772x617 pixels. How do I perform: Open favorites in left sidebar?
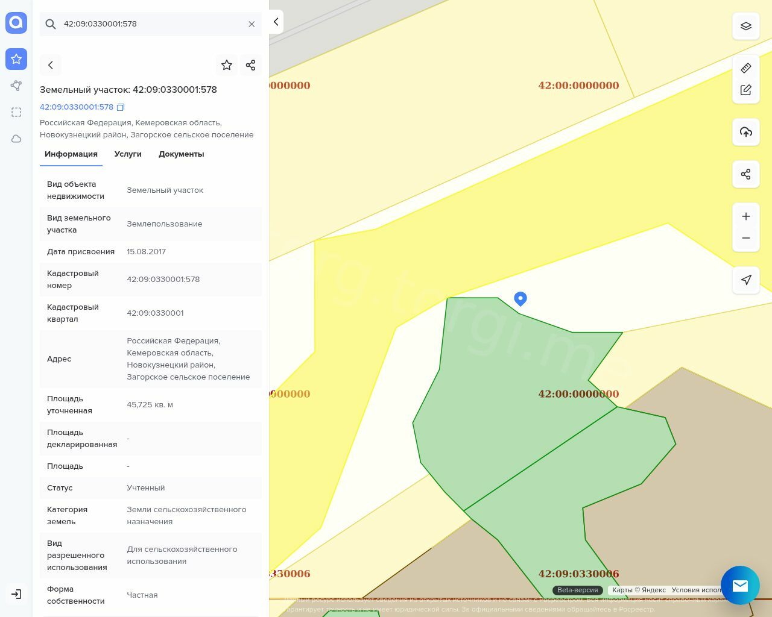point(16,59)
